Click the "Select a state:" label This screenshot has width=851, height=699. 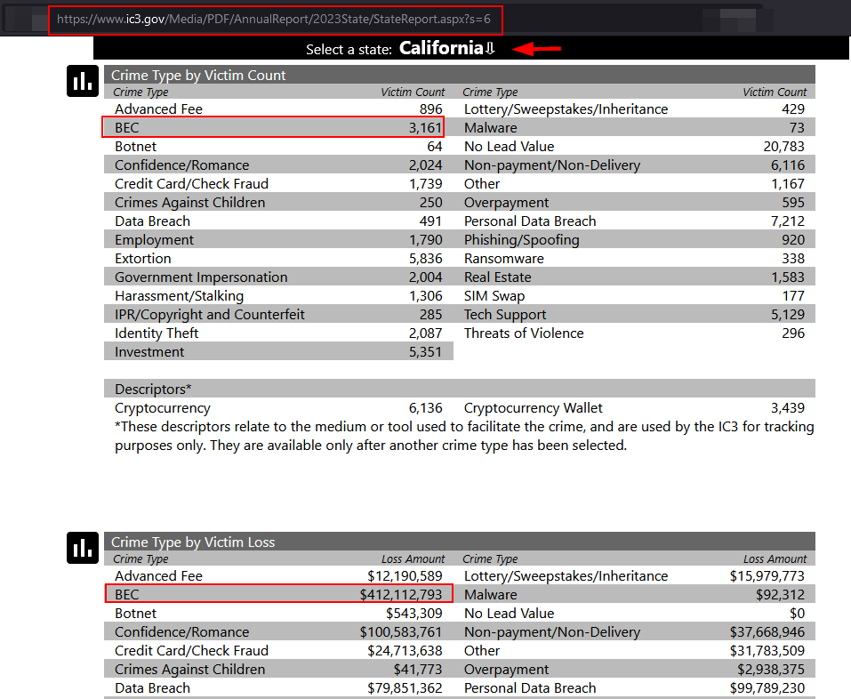point(349,50)
